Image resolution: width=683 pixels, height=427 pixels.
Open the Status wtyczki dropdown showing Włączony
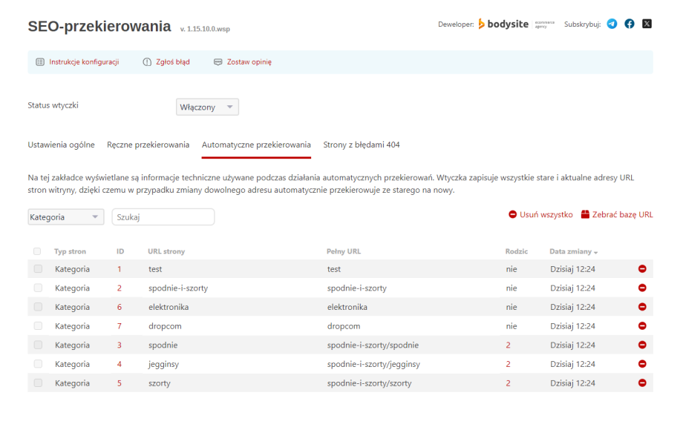point(207,107)
